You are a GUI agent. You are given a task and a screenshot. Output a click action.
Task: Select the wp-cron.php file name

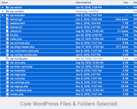point(18,63)
